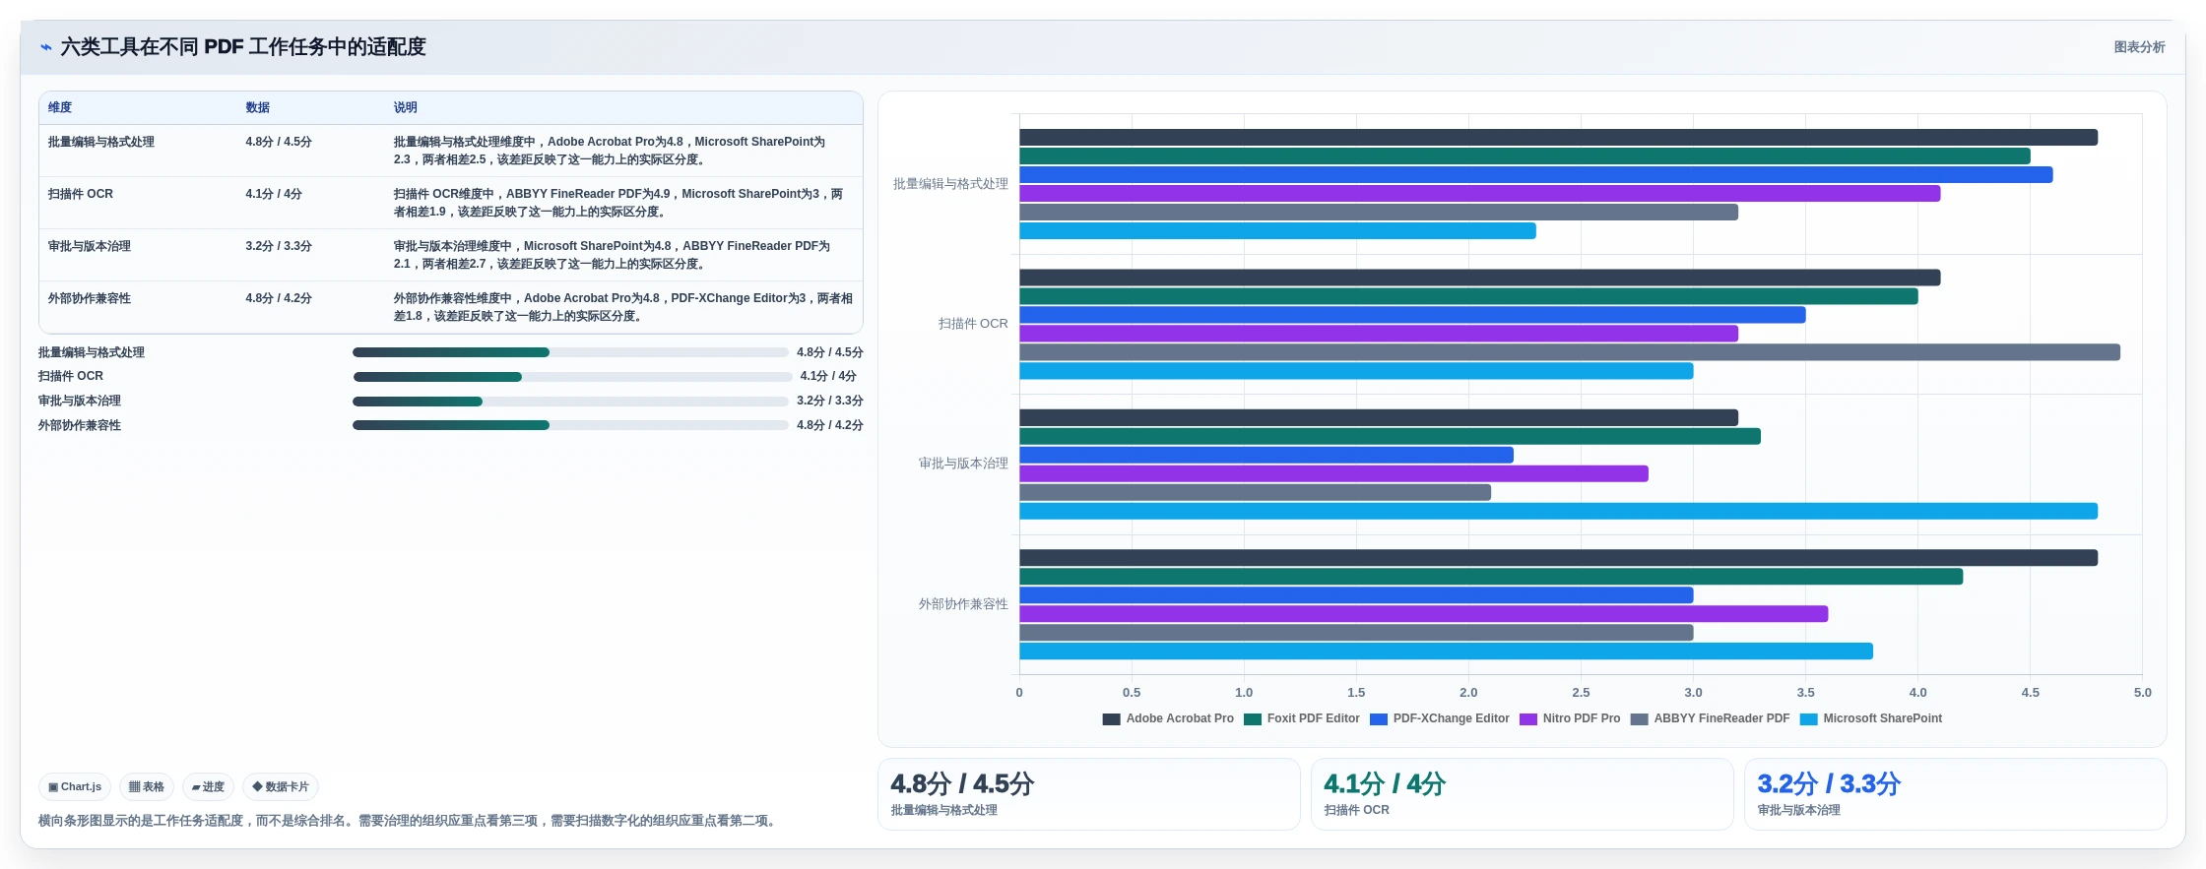2206x869 pixels.
Task: Click the 审批与版本治理 progress bar
Action: [570, 402]
